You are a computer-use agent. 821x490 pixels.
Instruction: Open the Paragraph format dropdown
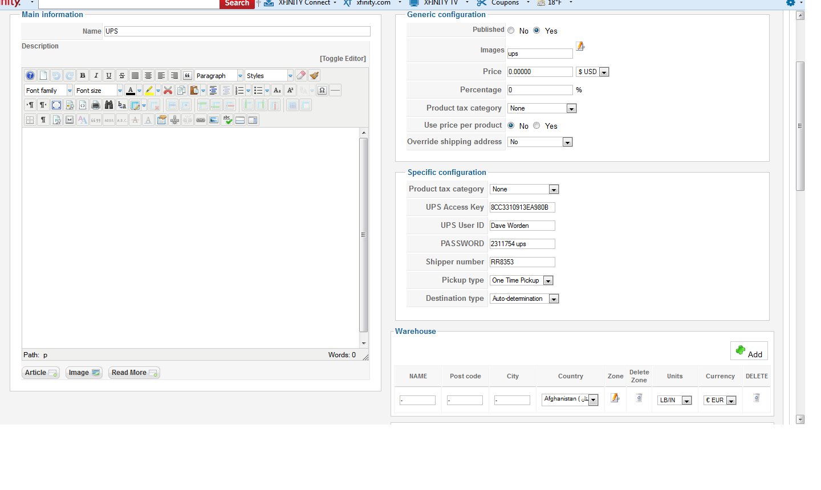(219, 75)
